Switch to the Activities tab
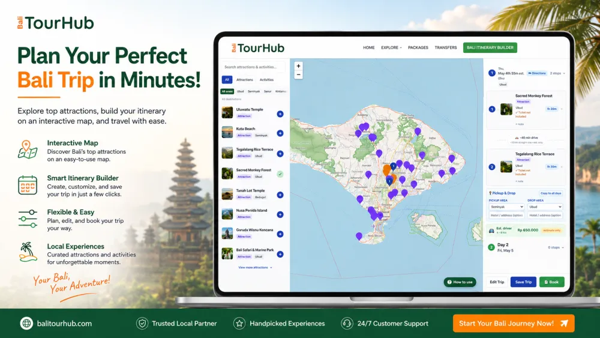This screenshot has width=600, height=338. (x=267, y=80)
